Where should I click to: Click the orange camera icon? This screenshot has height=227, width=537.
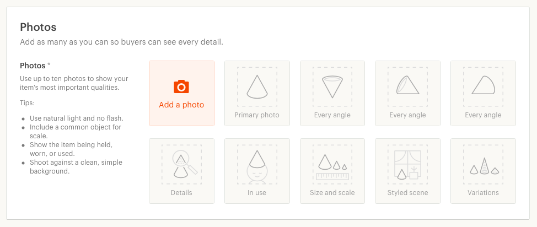pos(181,87)
